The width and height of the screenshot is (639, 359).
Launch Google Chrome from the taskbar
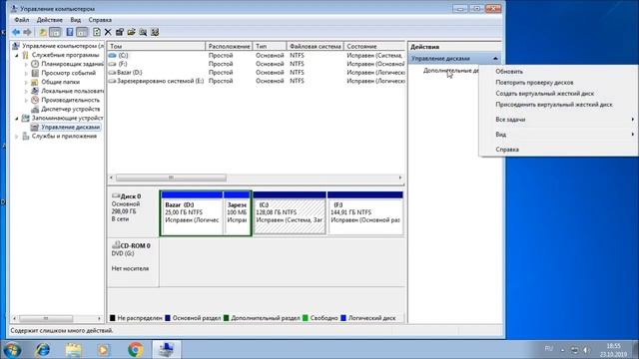136,350
